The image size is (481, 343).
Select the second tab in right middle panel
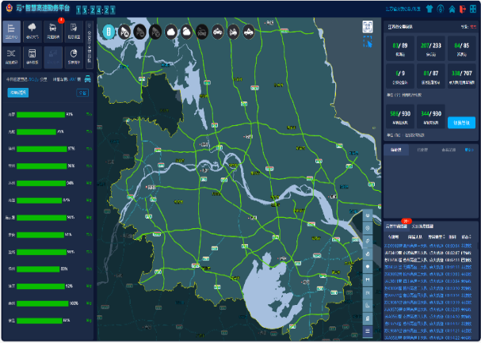pyautogui.click(x=422, y=148)
